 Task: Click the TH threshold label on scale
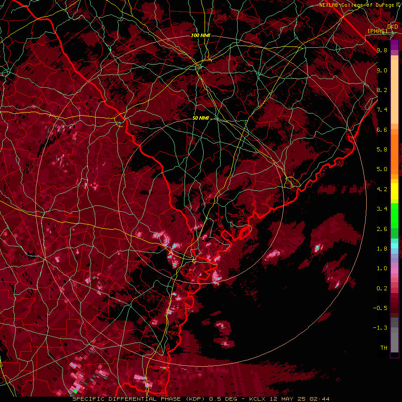[x=384, y=348]
